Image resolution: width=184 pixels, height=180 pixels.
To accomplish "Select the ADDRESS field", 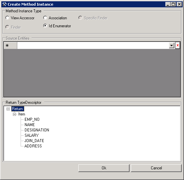I will tap(33, 146).
